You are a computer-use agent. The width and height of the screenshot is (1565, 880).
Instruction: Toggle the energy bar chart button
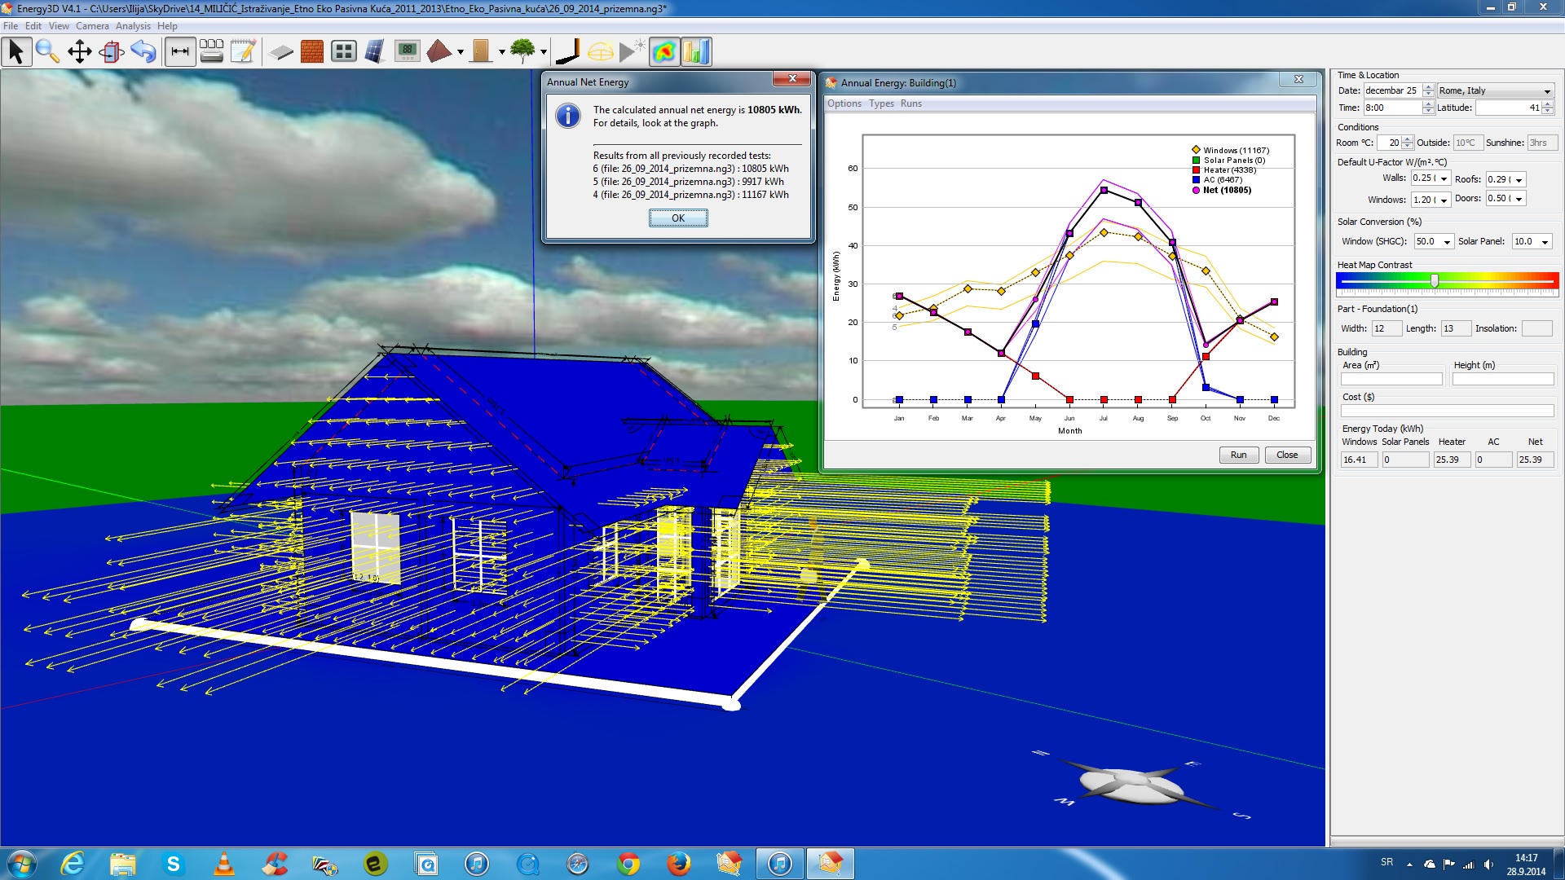[697, 52]
